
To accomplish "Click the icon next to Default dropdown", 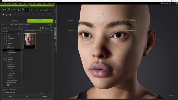I will click(21, 28).
